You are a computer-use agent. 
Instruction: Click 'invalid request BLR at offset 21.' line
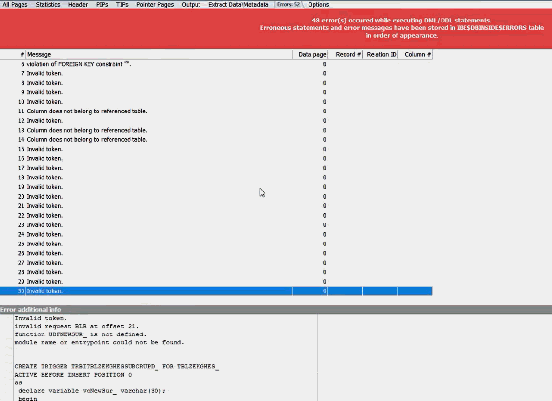click(x=76, y=326)
